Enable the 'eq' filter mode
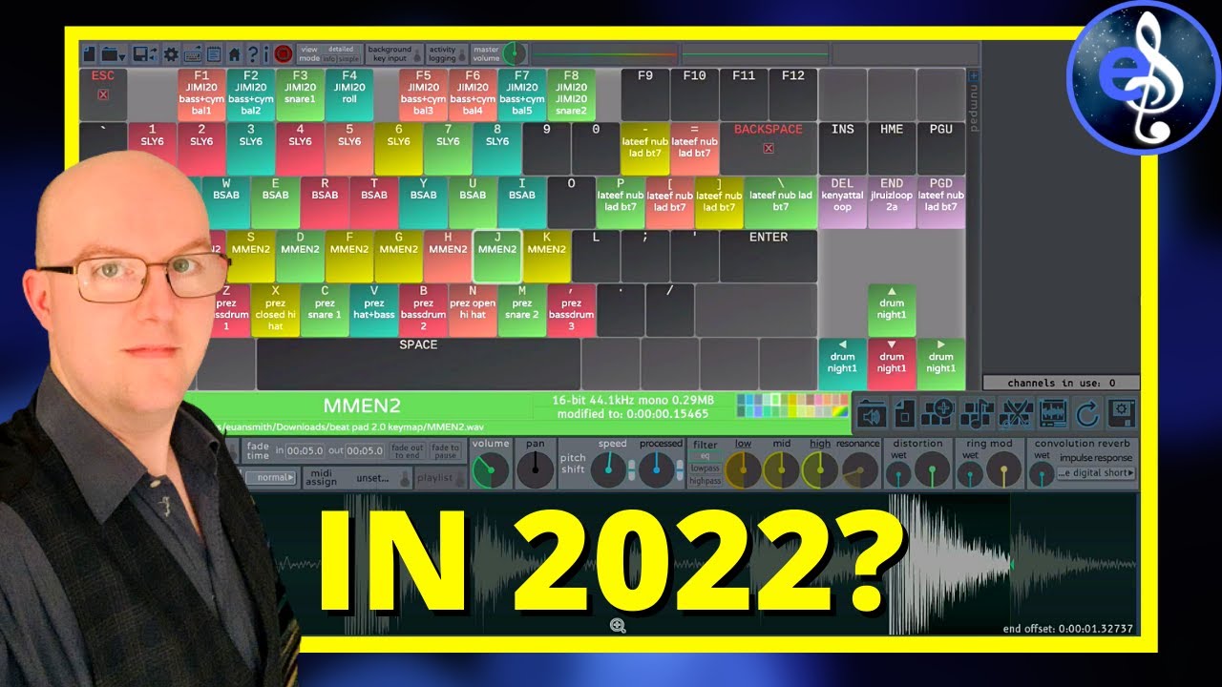1222x687 pixels. 705,456
